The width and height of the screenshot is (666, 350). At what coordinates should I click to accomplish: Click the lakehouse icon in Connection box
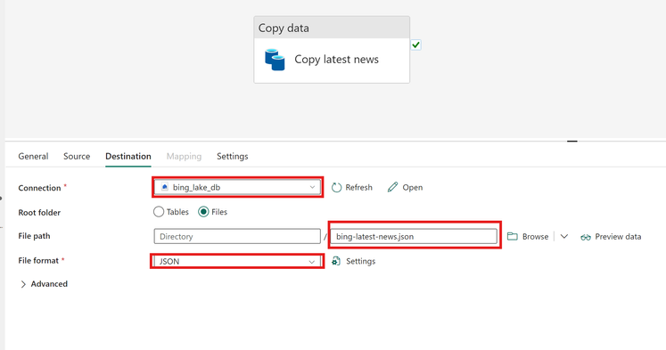pyautogui.click(x=165, y=187)
